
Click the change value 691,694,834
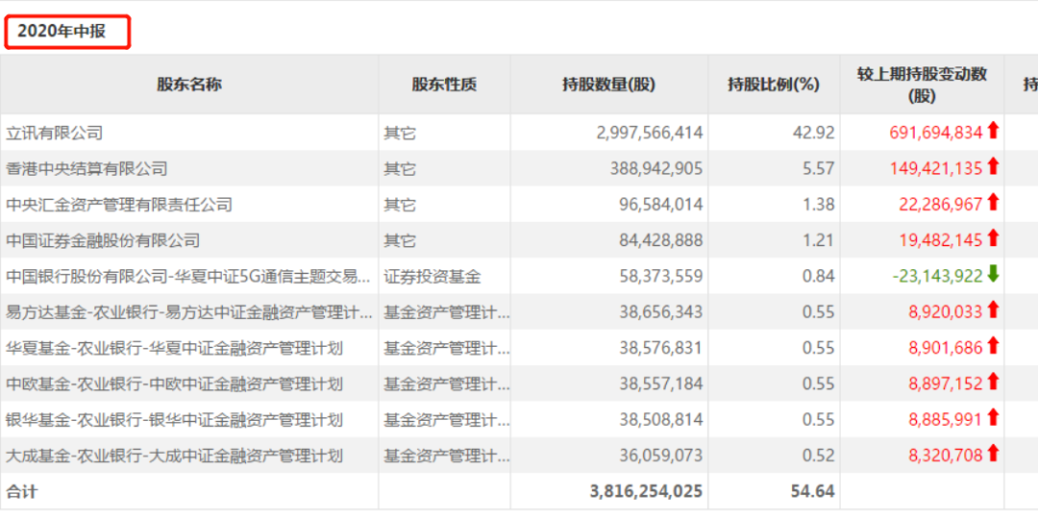click(936, 133)
